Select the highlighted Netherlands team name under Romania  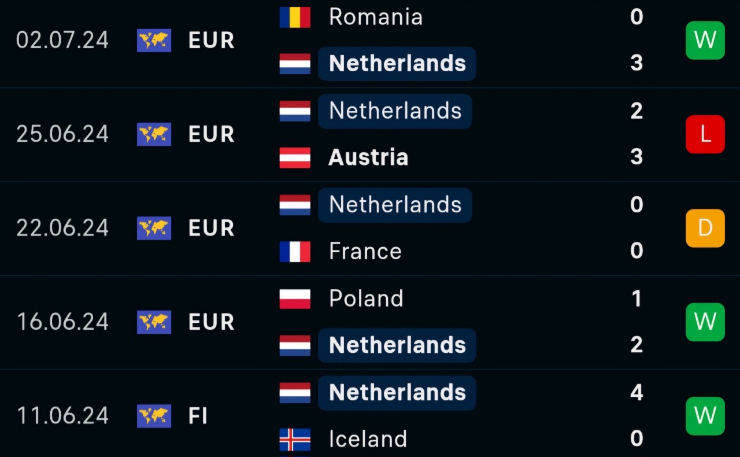[397, 64]
